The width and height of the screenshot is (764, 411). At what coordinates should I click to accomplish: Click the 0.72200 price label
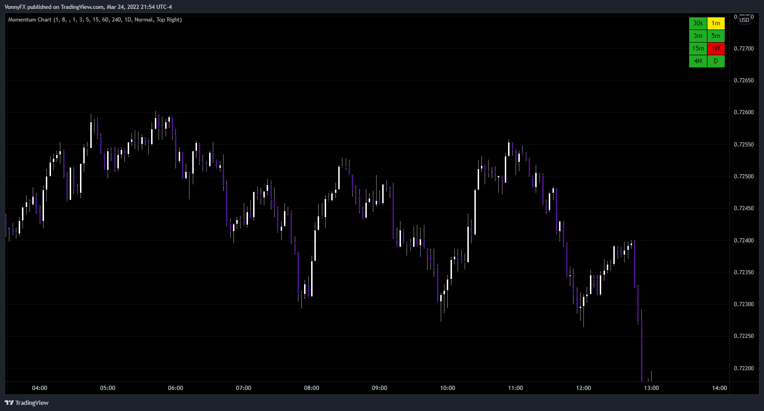point(744,368)
